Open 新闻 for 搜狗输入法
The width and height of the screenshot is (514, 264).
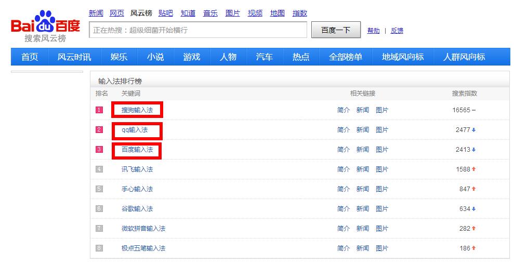[363, 110]
